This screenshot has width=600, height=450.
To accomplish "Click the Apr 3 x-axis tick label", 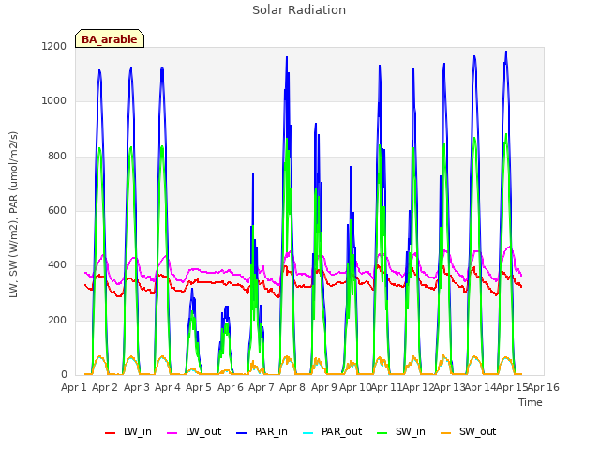I will click(137, 387).
